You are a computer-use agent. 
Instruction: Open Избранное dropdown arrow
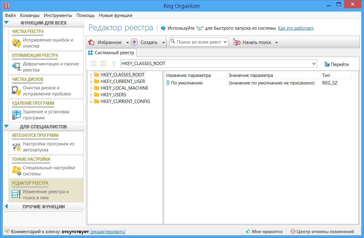click(127, 43)
